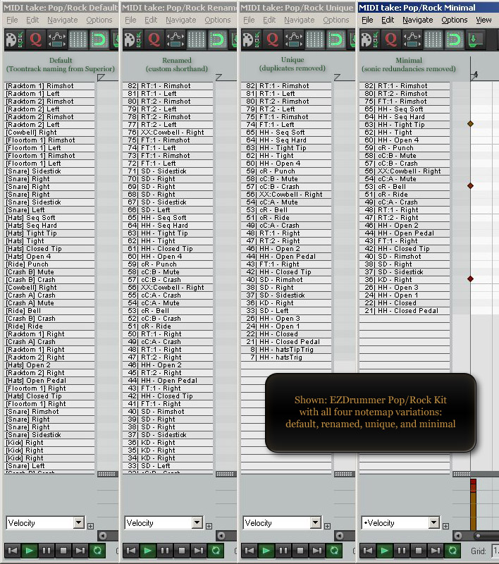
Task: Toggle grid lines button in Minimal toolbar
Action: (x=433, y=39)
